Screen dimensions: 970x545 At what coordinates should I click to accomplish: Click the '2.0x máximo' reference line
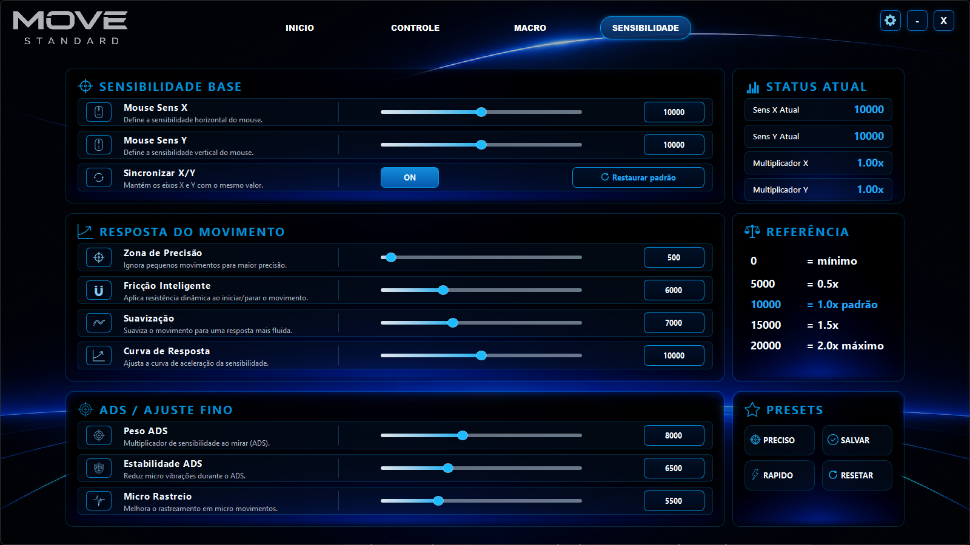coord(817,346)
